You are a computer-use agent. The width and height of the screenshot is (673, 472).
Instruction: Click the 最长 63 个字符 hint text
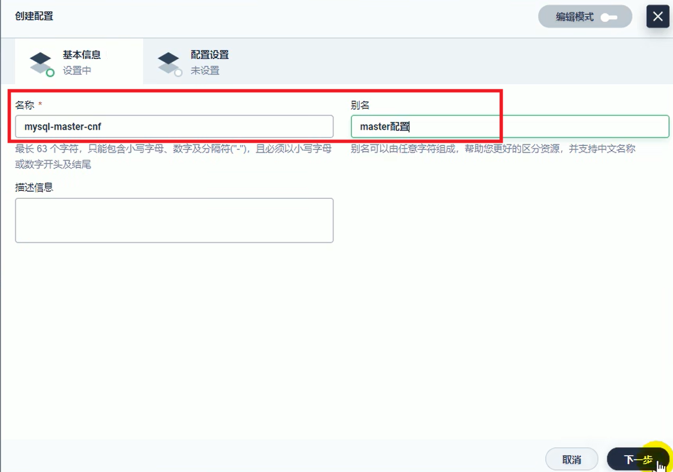(173, 157)
